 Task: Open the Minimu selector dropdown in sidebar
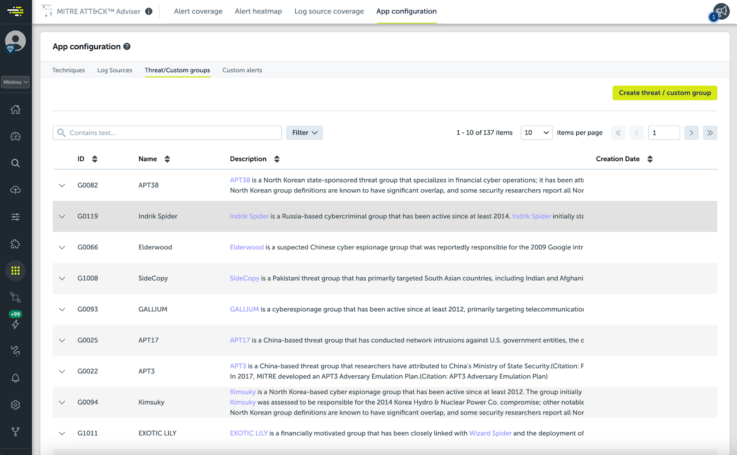click(x=16, y=82)
